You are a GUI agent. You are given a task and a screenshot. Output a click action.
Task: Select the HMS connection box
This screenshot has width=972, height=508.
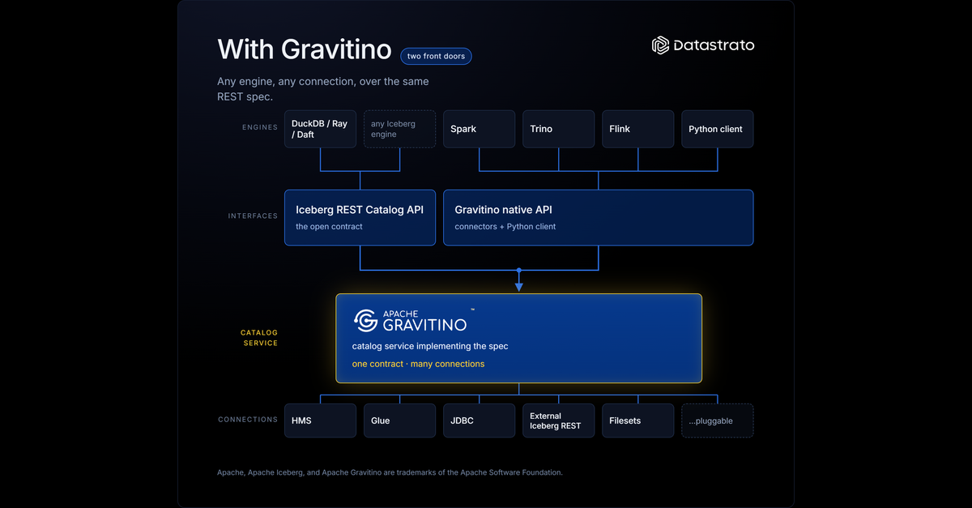click(x=320, y=420)
